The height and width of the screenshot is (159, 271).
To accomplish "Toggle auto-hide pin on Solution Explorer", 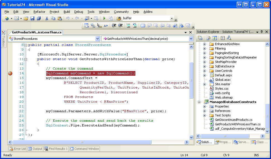I will point(262,32).
